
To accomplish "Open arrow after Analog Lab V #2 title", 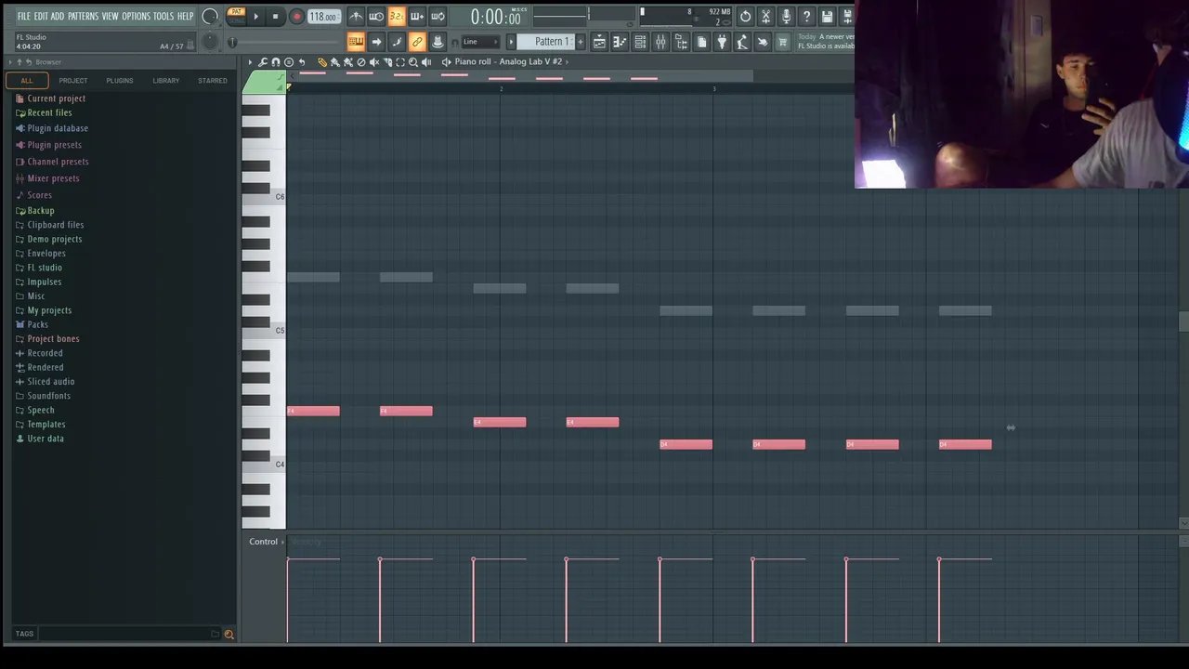I will [567, 62].
